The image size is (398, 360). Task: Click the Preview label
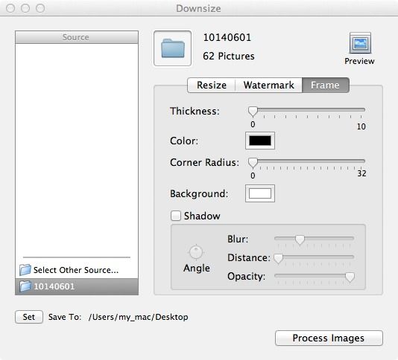tap(359, 61)
